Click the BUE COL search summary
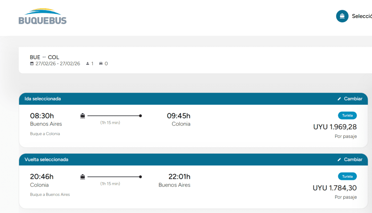The width and height of the screenshot is (372, 213). coord(45,57)
